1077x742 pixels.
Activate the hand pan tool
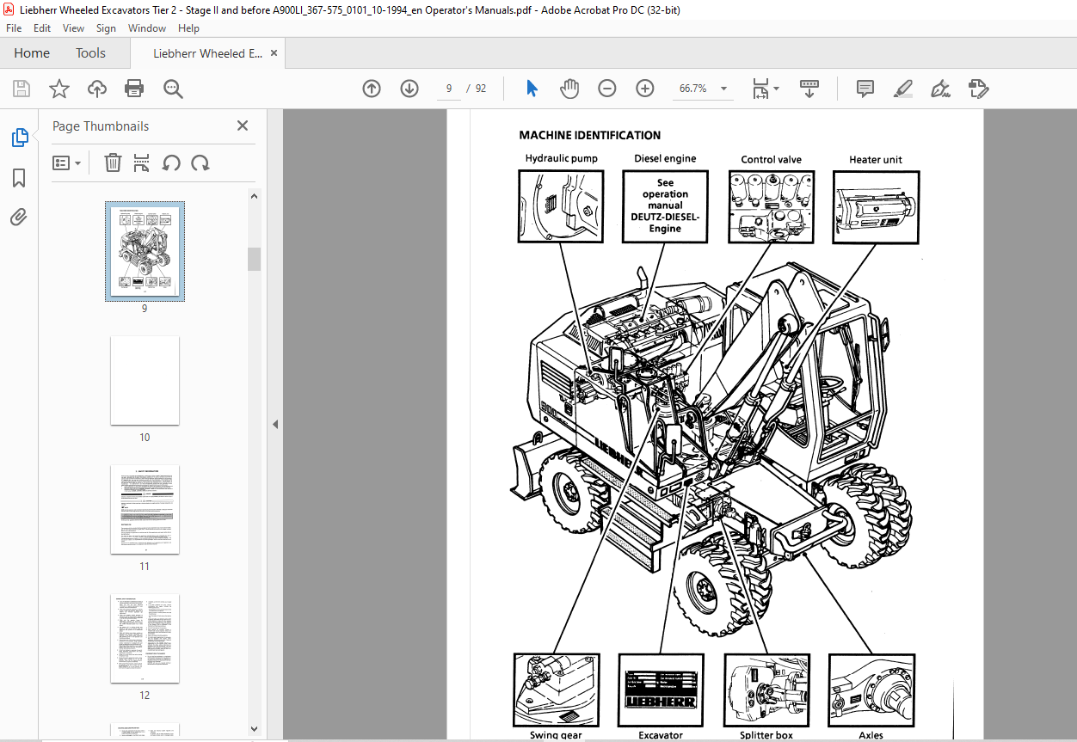click(x=569, y=89)
